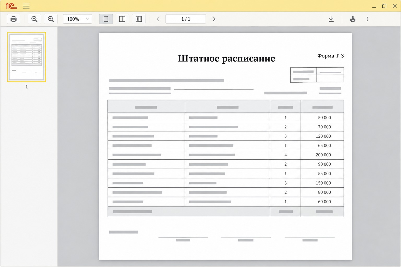Image resolution: width=401 pixels, height=267 pixels.
Task: Click the 'Форма Т-3' label
Action: [331, 56]
